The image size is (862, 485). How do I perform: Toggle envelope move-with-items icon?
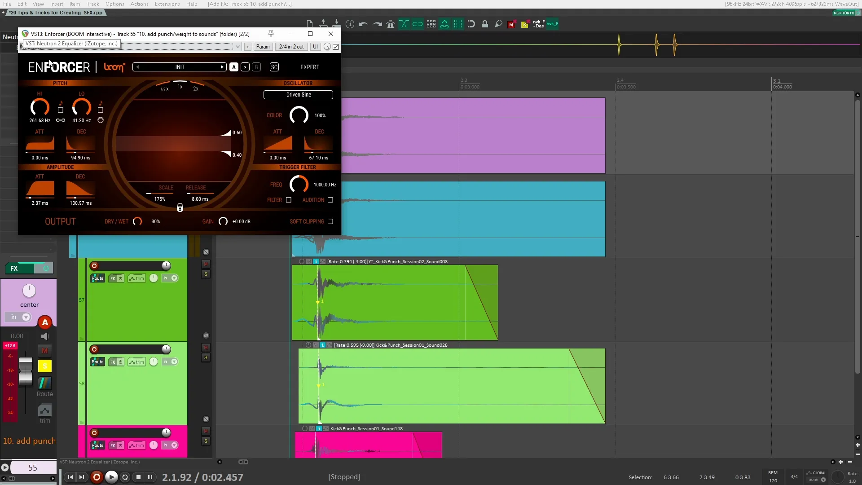pyautogui.click(x=444, y=24)
